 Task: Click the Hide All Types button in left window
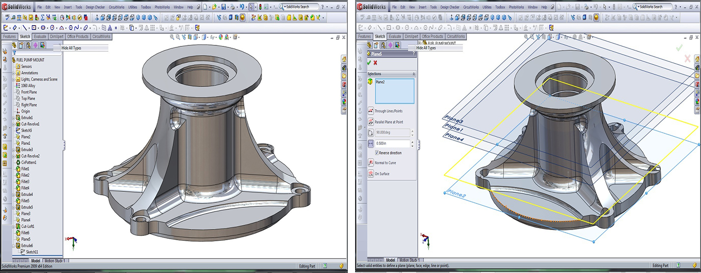coord(72,48)
